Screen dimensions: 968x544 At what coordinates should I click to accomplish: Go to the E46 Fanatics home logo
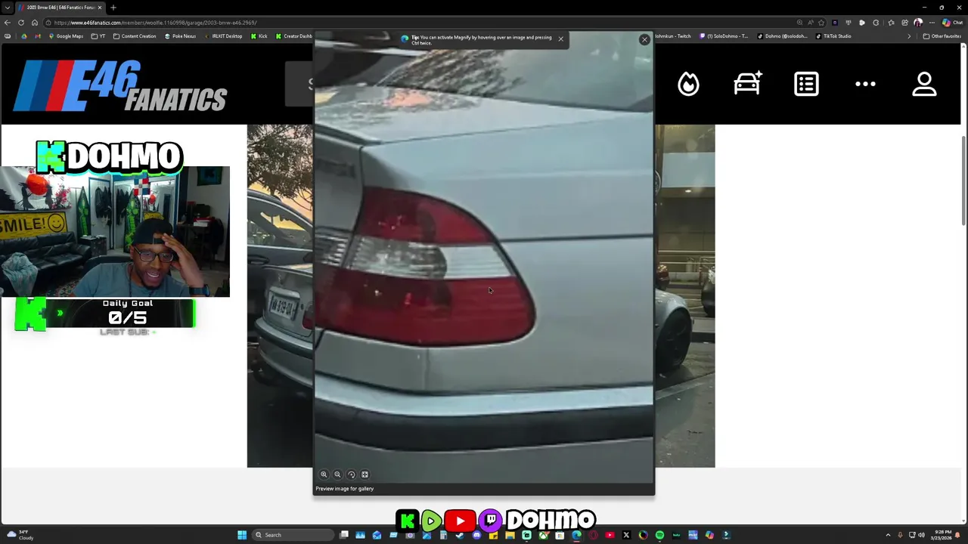(x=121, y=85)
